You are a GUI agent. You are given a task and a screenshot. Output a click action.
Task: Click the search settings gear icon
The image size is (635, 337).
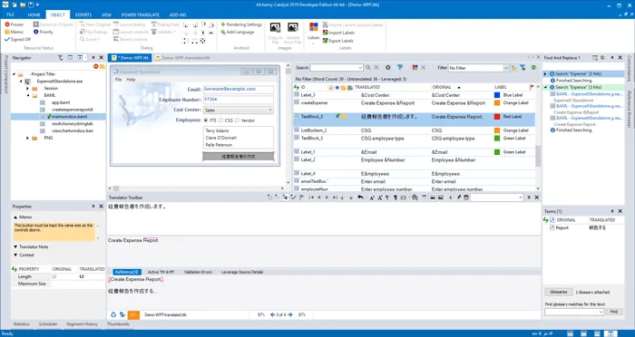pos(388,68)
